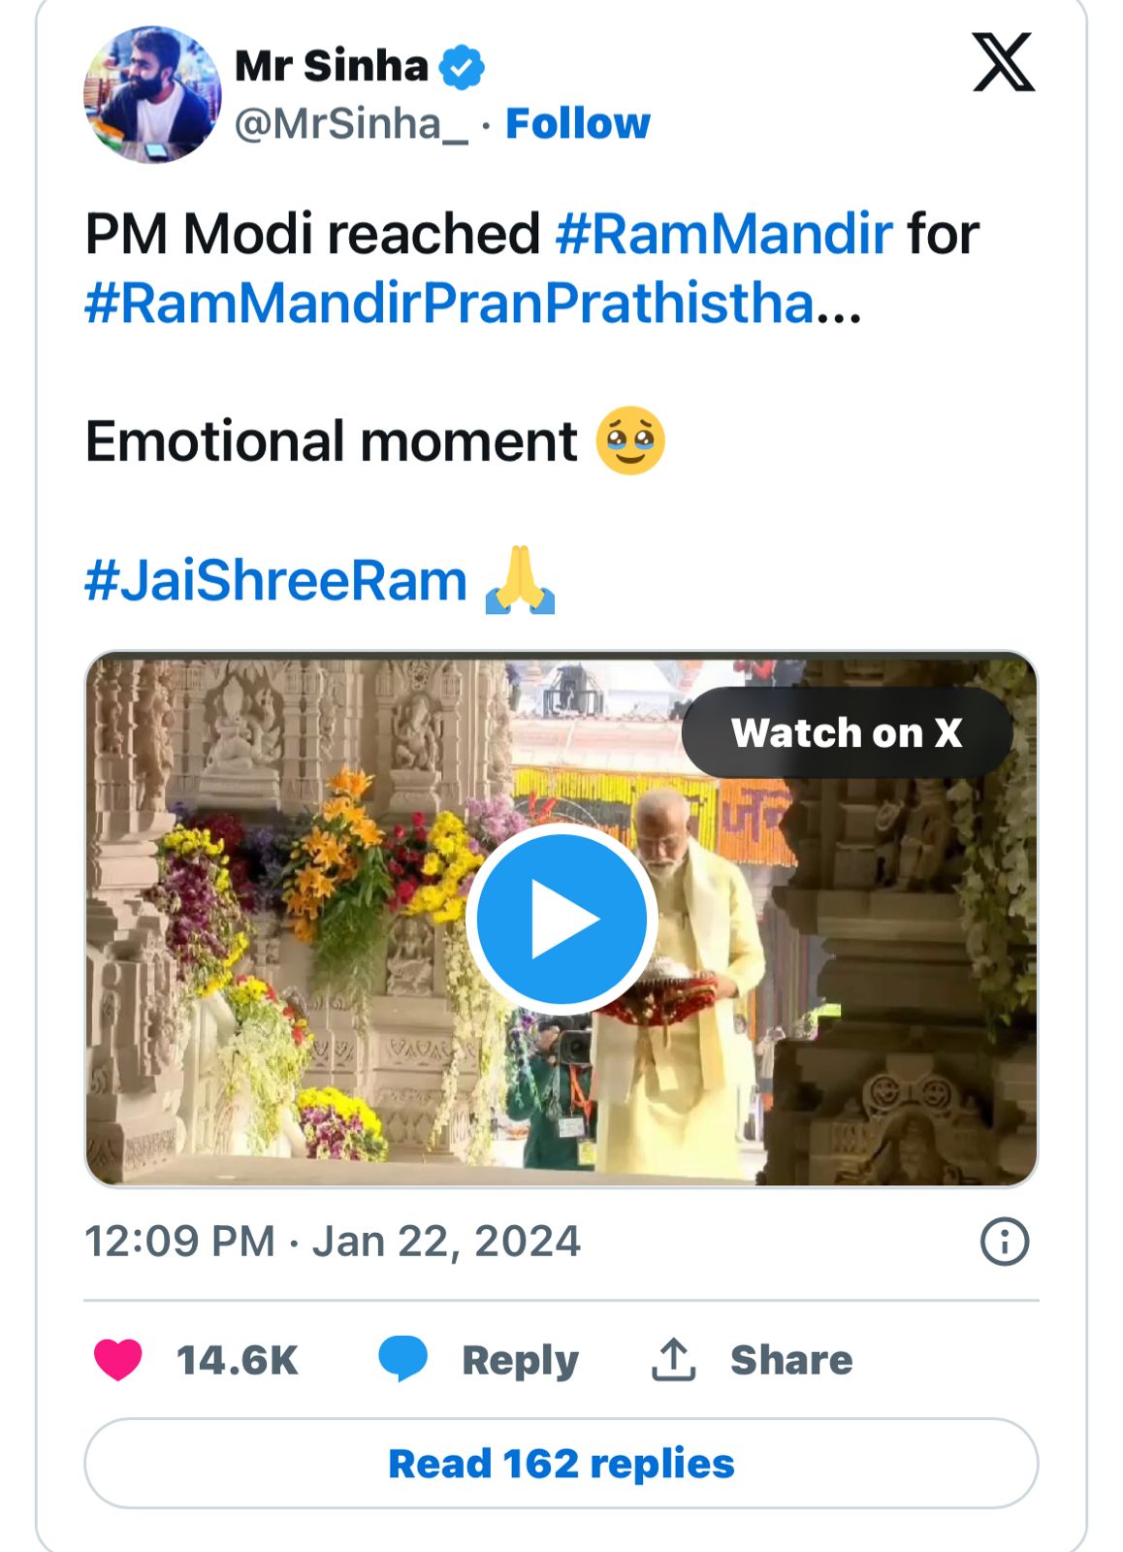Open Mr Sinha's profile avatar

[152, 94]
